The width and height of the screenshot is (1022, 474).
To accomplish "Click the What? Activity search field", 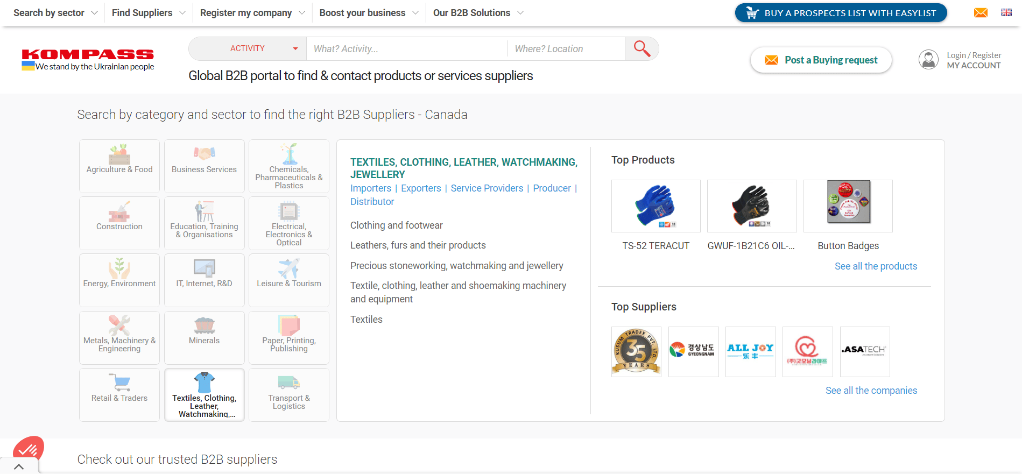I will click(x=407, y=49).
